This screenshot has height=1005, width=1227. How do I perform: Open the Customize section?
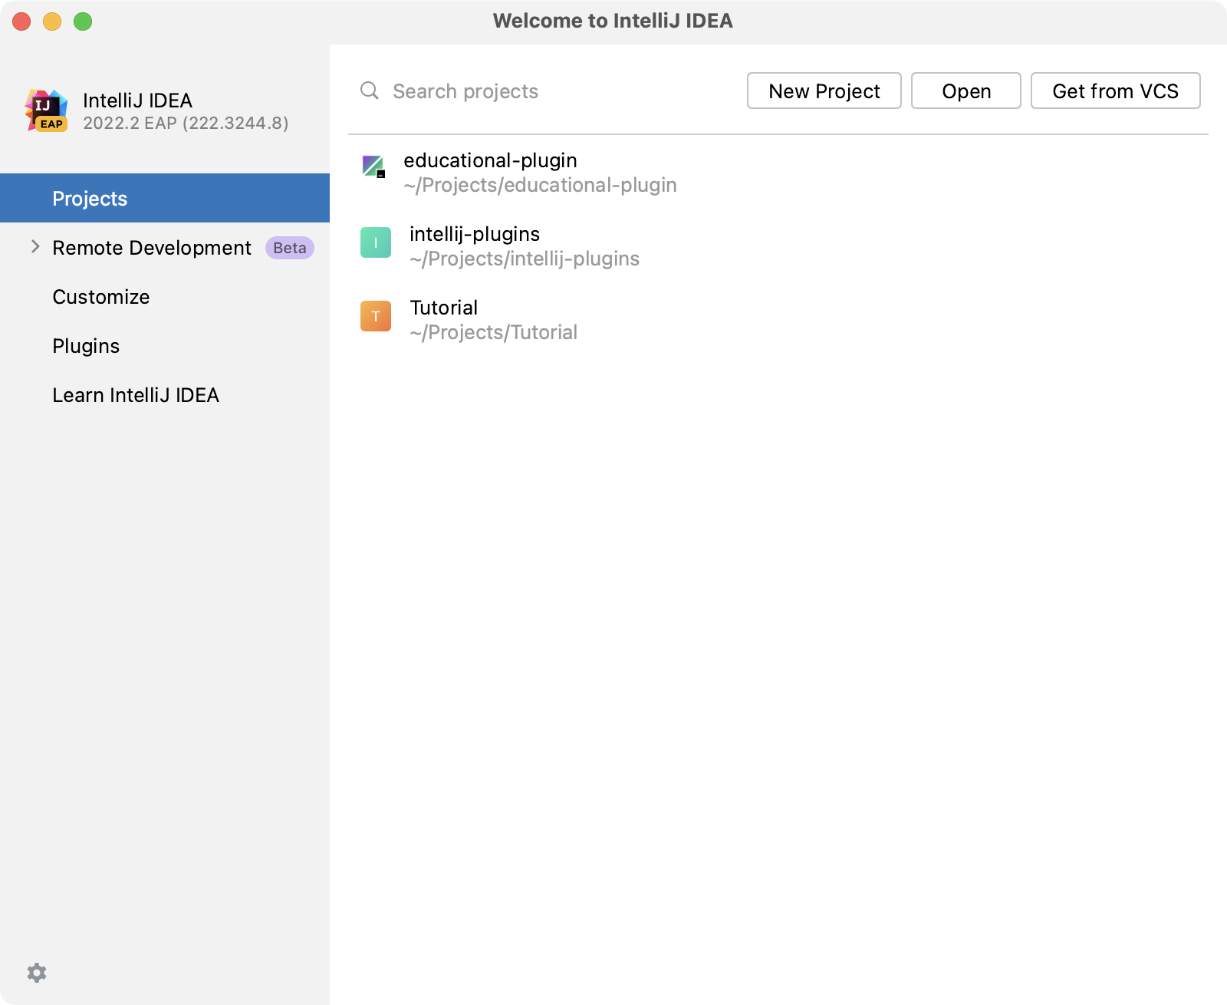point(100,297)
